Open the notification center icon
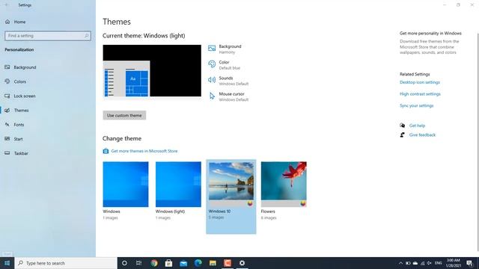Image resolution: width=479 pixels, height=269 pixels. (x=470, y=263)
